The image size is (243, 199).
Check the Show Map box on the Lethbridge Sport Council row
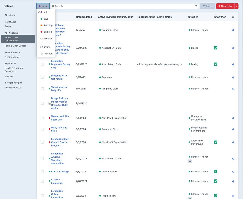[x=215, y=142]
